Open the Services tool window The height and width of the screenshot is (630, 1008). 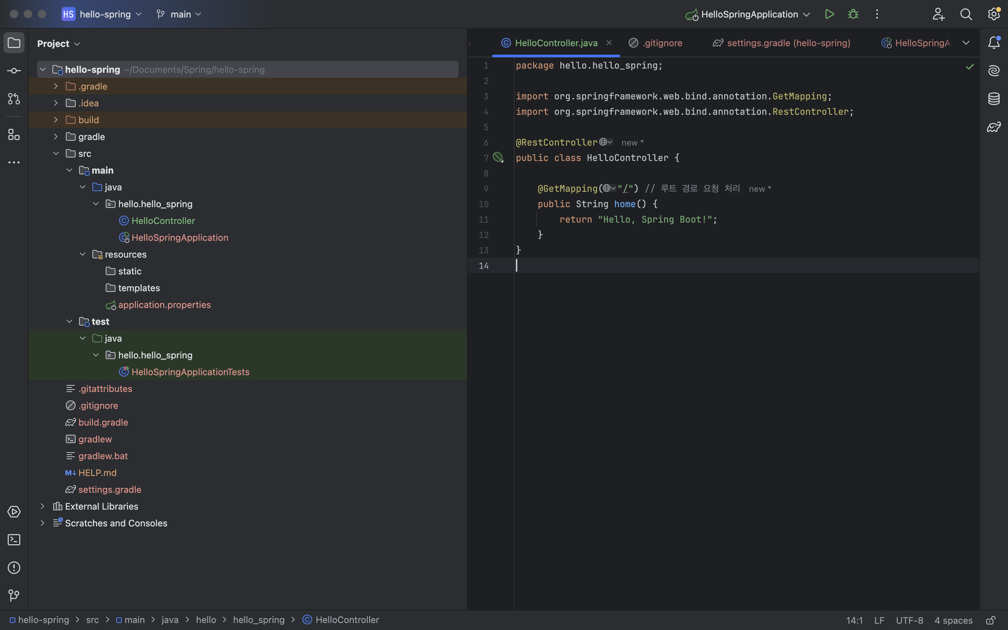(x=14, y=512)
